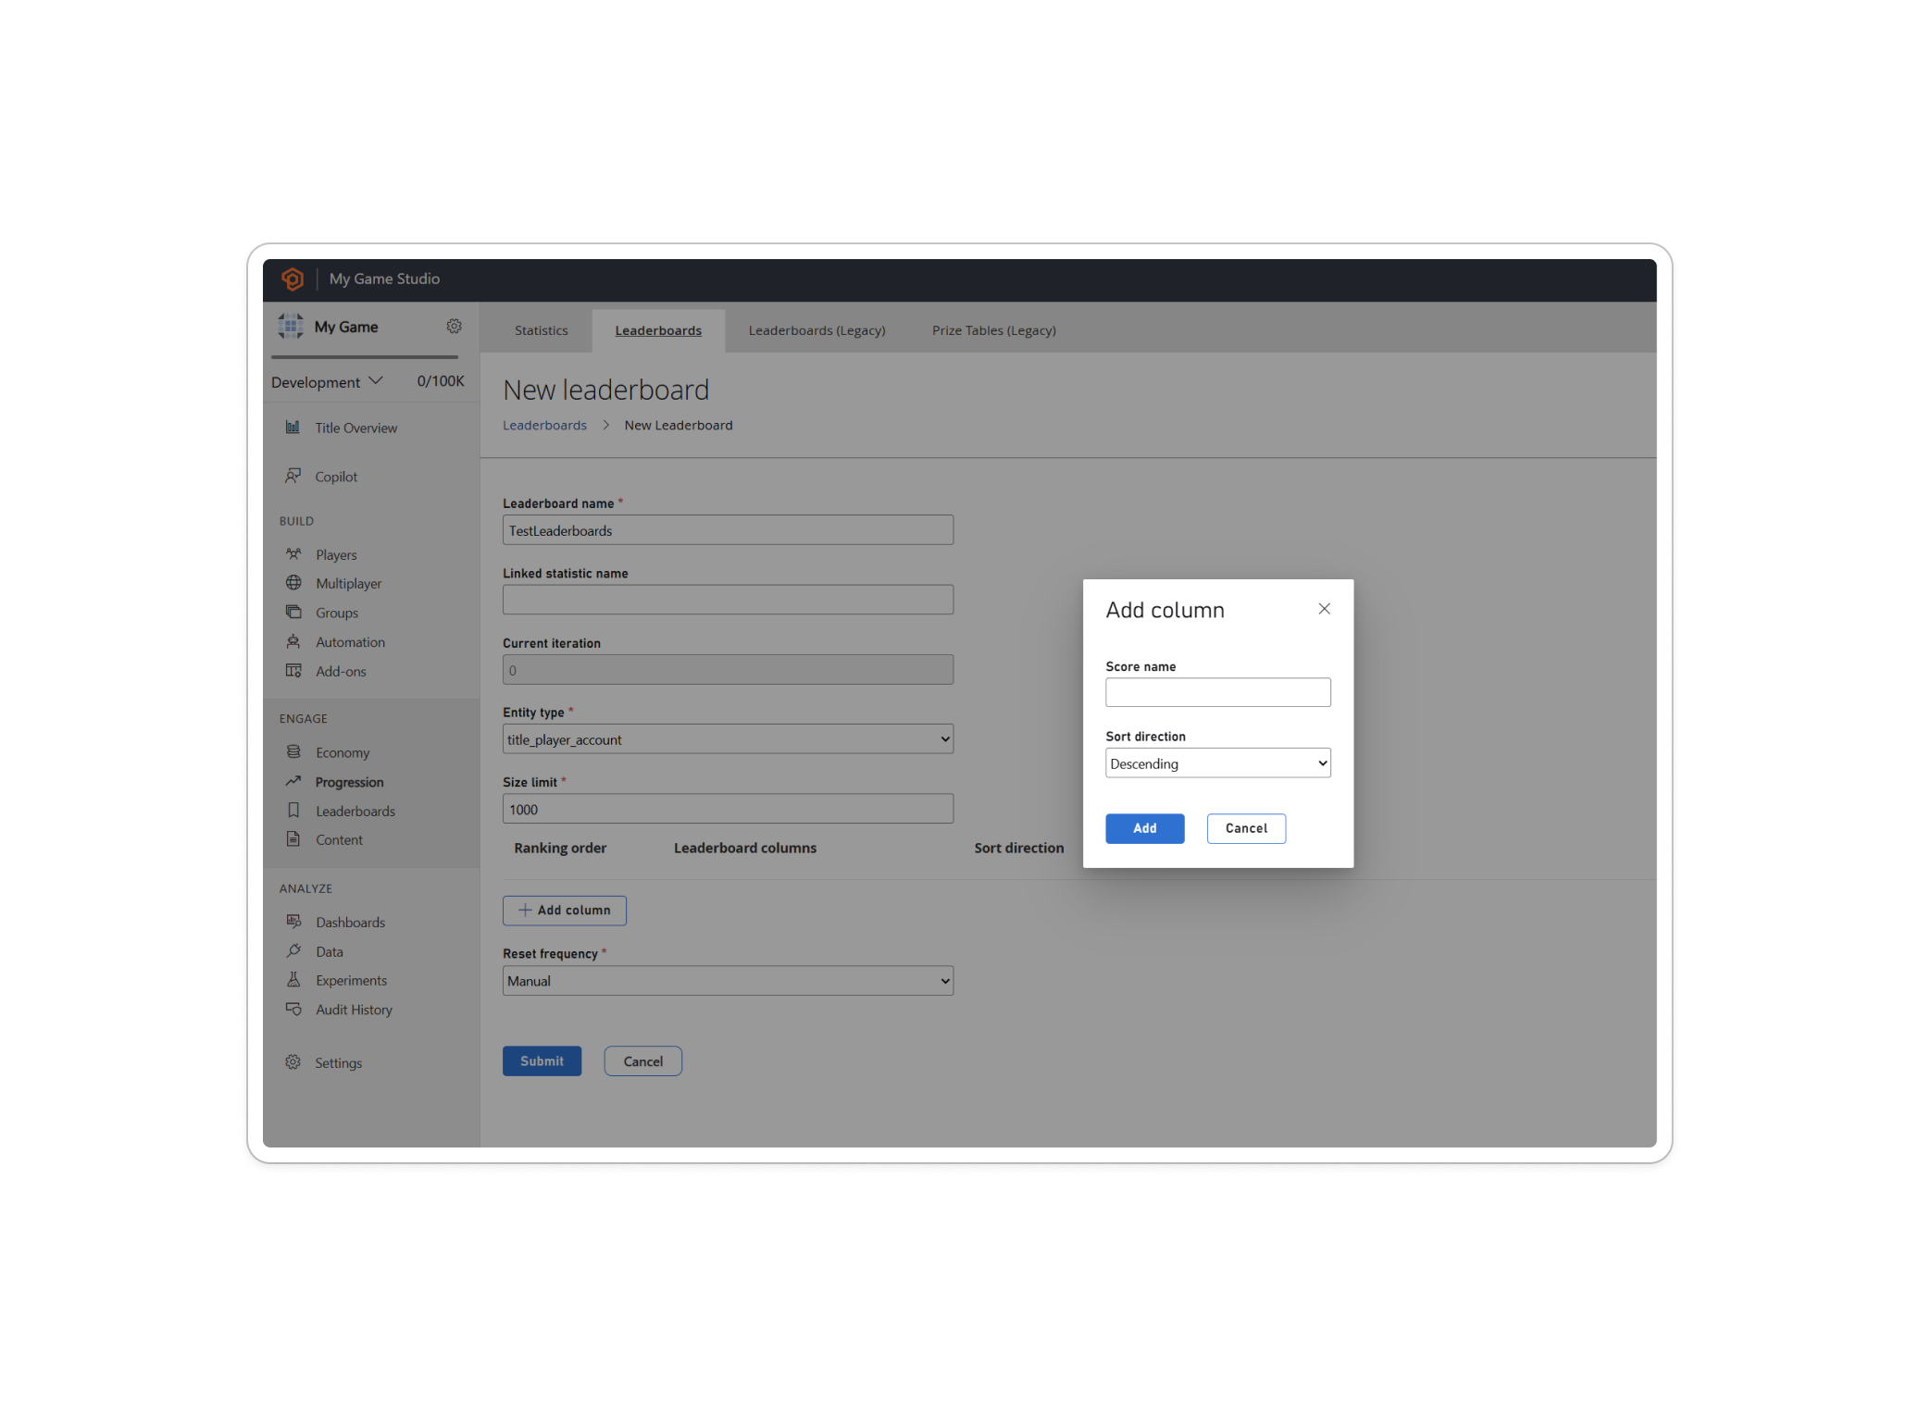The height and width of the screenshot is (1414, 1920).
Task: Click the My Game Studio logo icon
Action: [293, 279]
